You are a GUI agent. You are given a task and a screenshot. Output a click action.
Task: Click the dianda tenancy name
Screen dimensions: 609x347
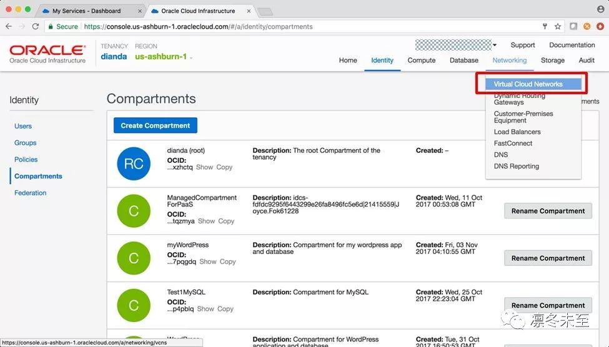pyautogui.click(x=114, y=57)
